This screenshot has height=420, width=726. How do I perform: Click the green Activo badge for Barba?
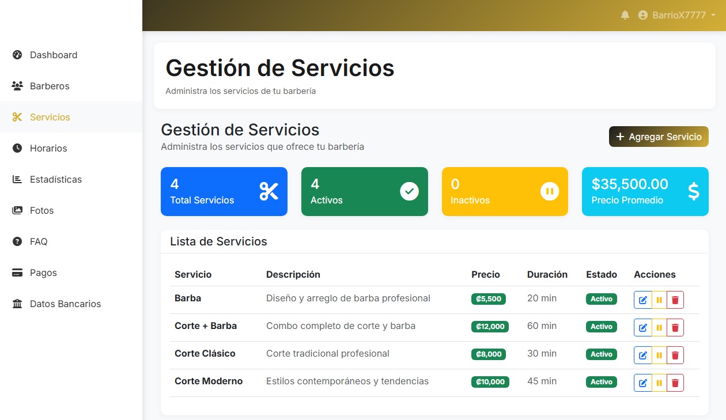click(x=601, y=299)
